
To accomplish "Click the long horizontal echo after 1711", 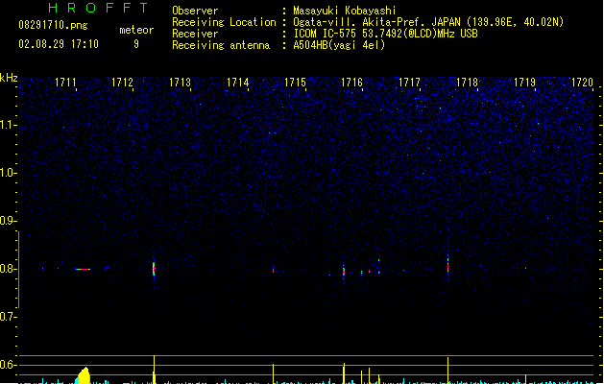I will [83, 269].
